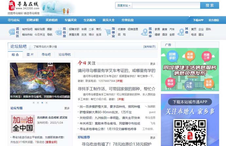Click the 搜索 search button
Screen dimensions: 226x146
[210, 6]
